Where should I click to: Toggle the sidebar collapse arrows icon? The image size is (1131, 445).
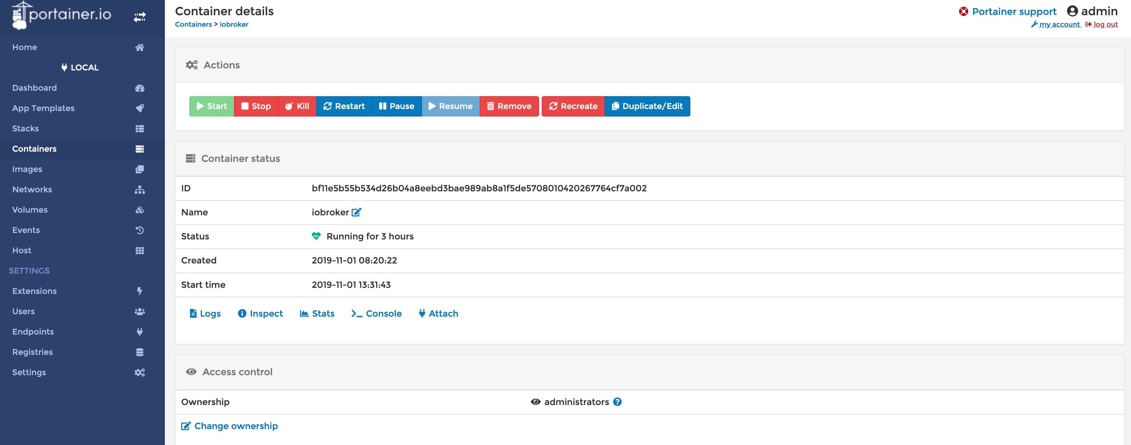pos(140,17)
